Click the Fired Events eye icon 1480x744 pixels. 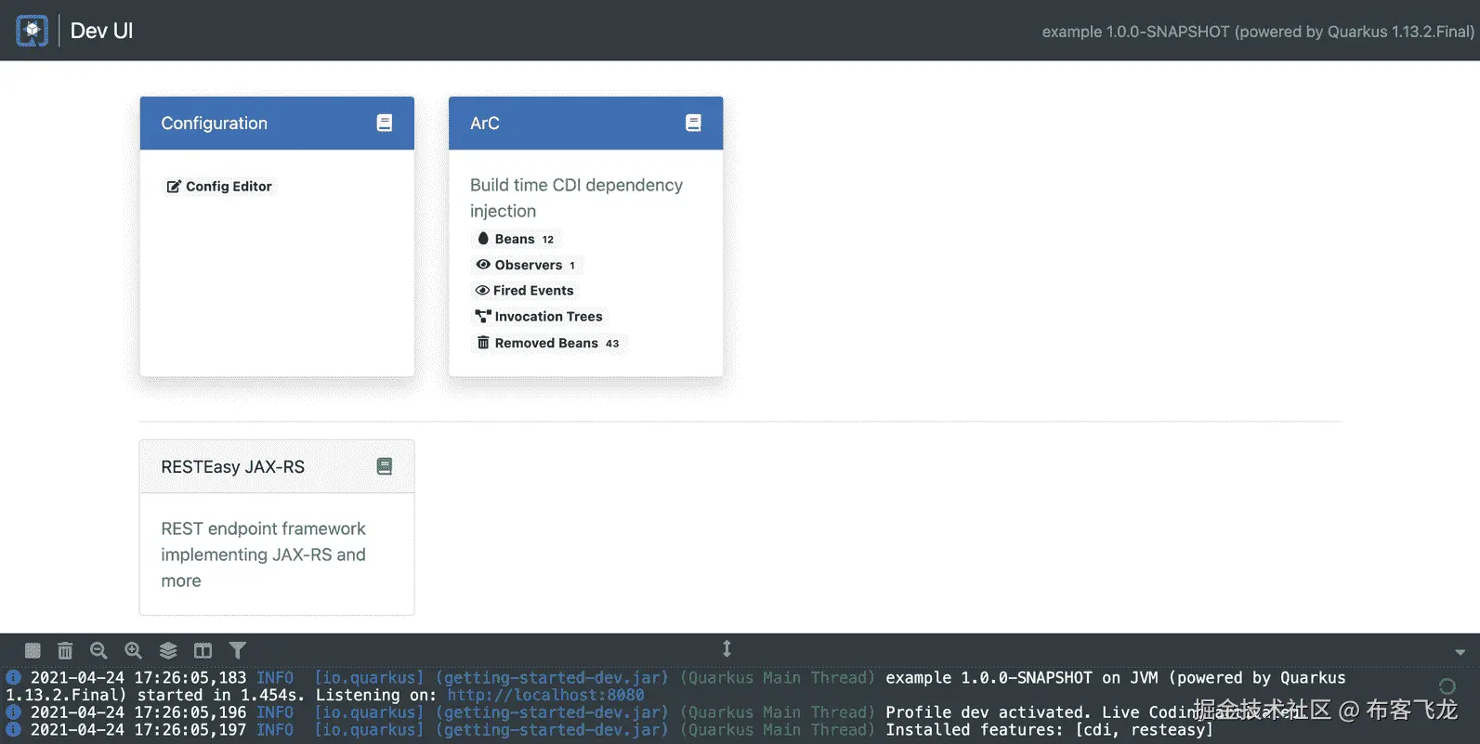pyautogui.click(x=482, y=291)
